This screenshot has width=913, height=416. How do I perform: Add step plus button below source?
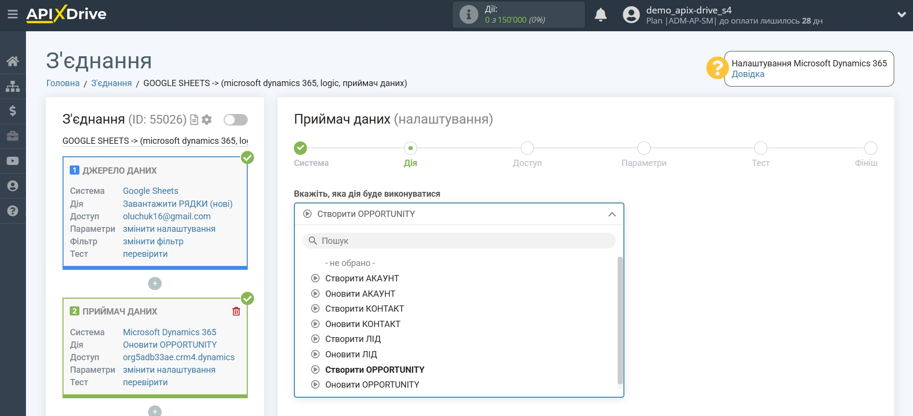point(155,284)
